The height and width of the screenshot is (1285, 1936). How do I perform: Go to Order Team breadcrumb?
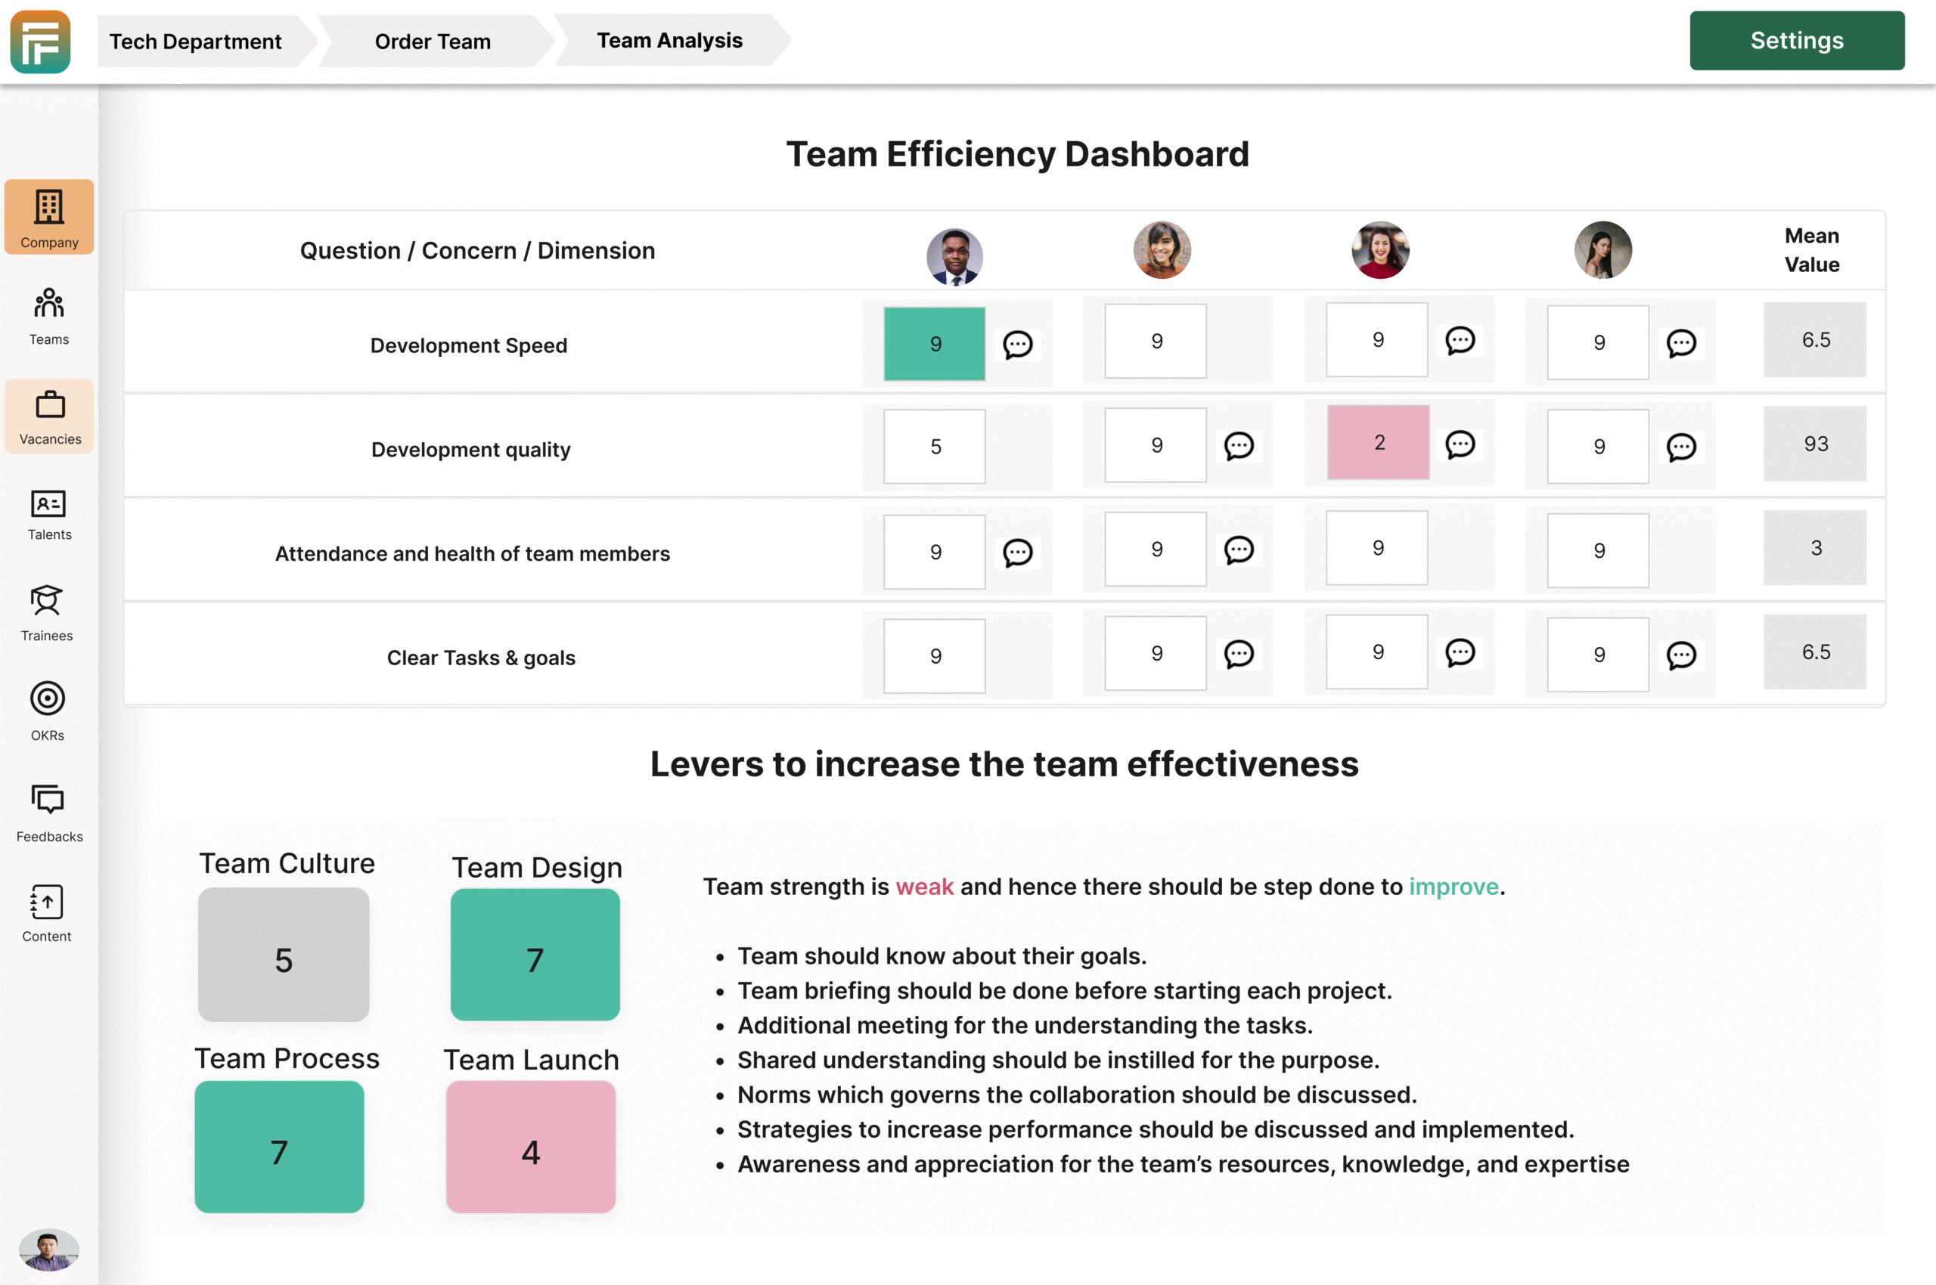432,40
